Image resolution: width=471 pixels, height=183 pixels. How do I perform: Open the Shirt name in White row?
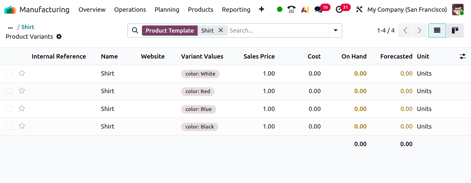[x=107, y=74]
